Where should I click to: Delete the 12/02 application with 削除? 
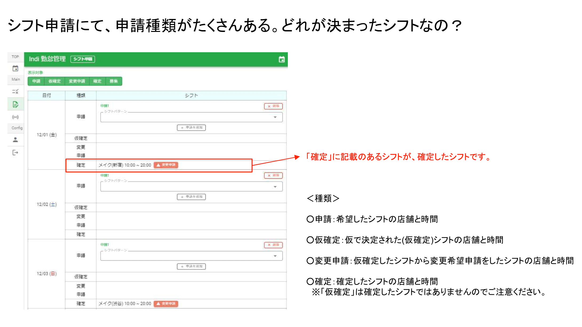pos(273,175)
